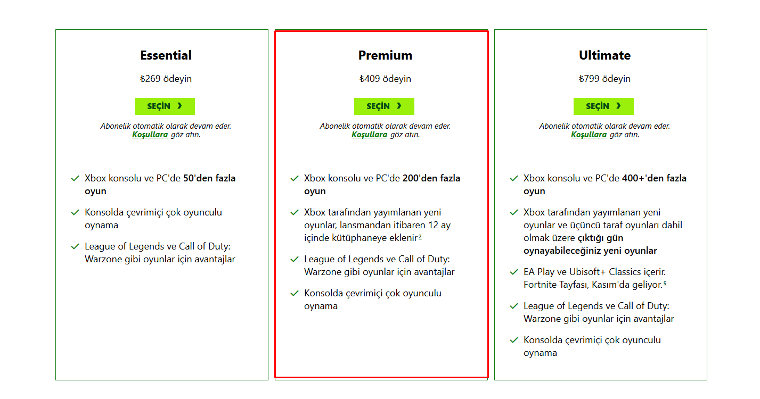Open footnote 2 in Premium features
The image size is (760, 399).
420,237
